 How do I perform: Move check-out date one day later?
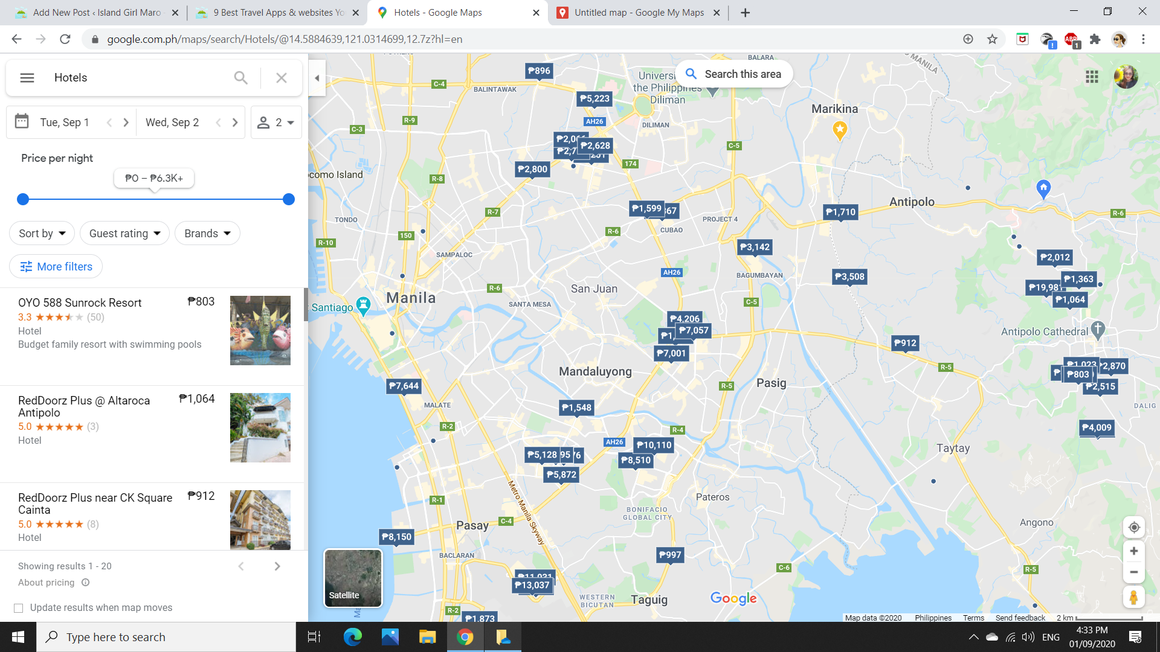point(235,123)
